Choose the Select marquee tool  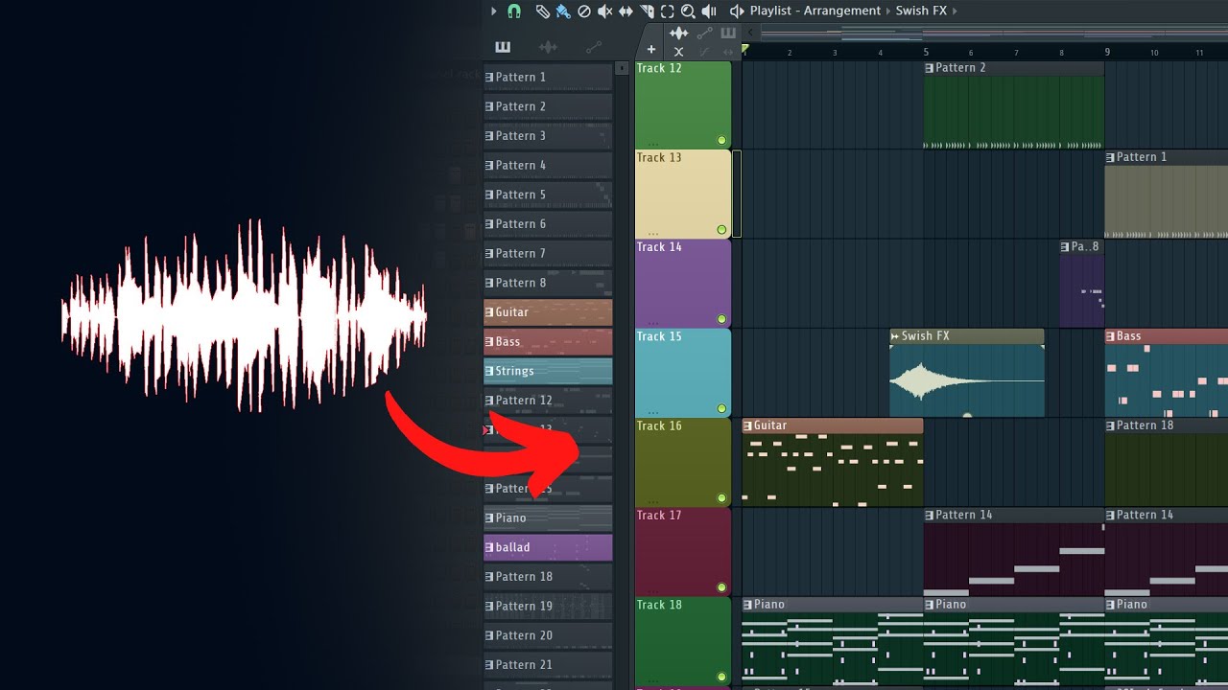pyautogui.click(x=668, y=11)
